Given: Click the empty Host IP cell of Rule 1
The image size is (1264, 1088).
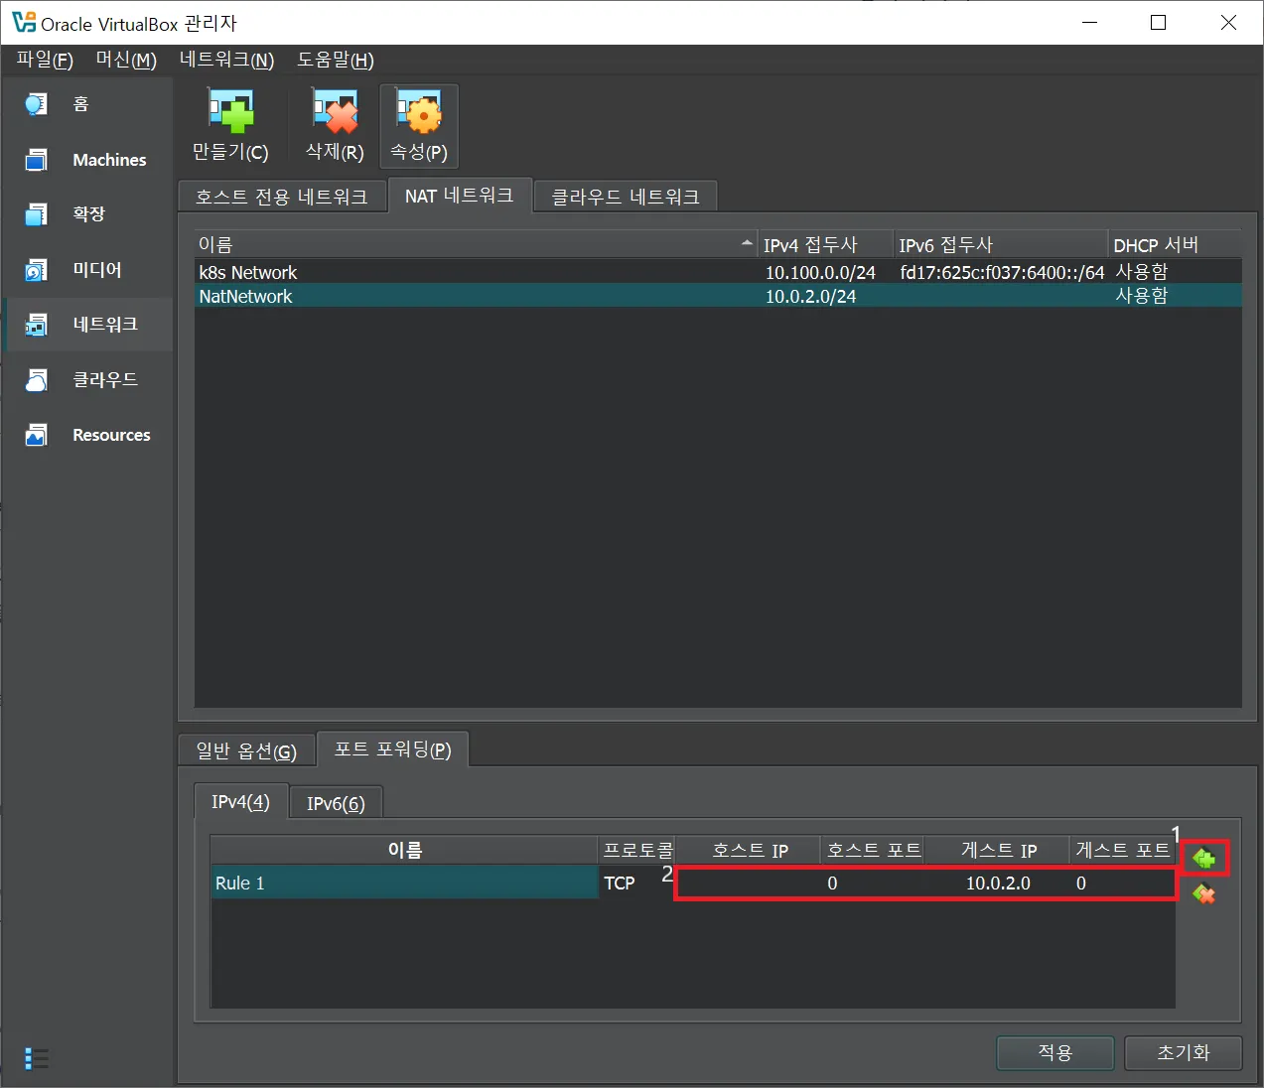Looking at the screenshot, I should (749, 883).
